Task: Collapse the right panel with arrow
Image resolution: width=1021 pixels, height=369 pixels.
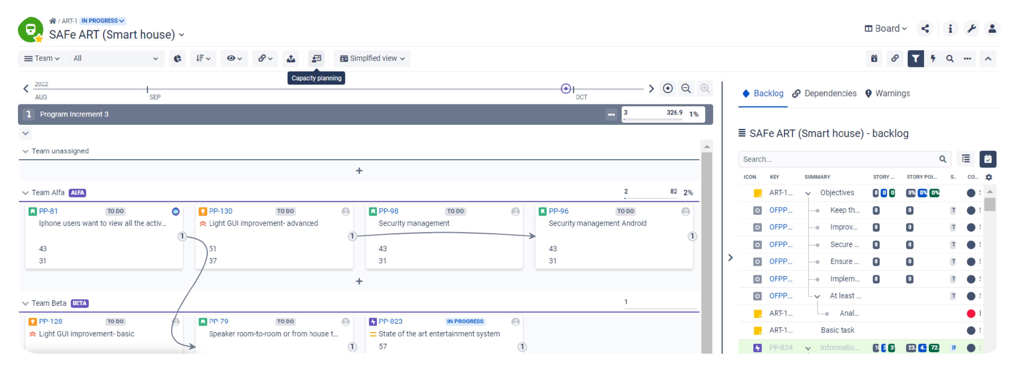Action: tap(730, 258)
